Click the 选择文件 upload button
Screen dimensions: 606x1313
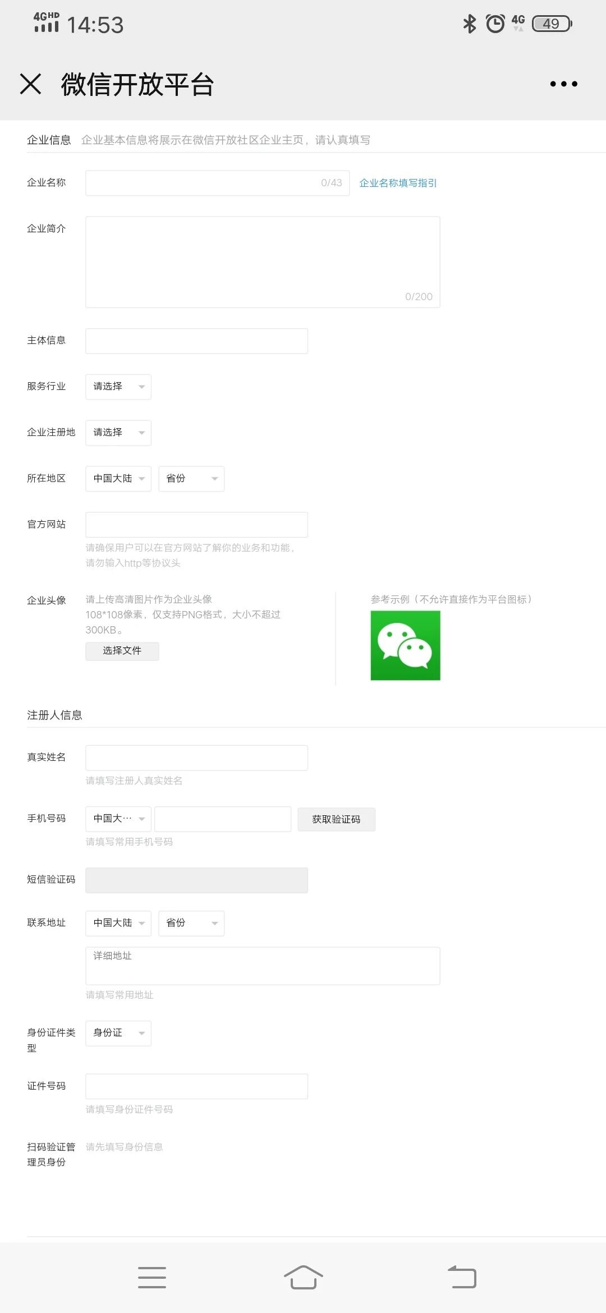click(x=122, y=651)
